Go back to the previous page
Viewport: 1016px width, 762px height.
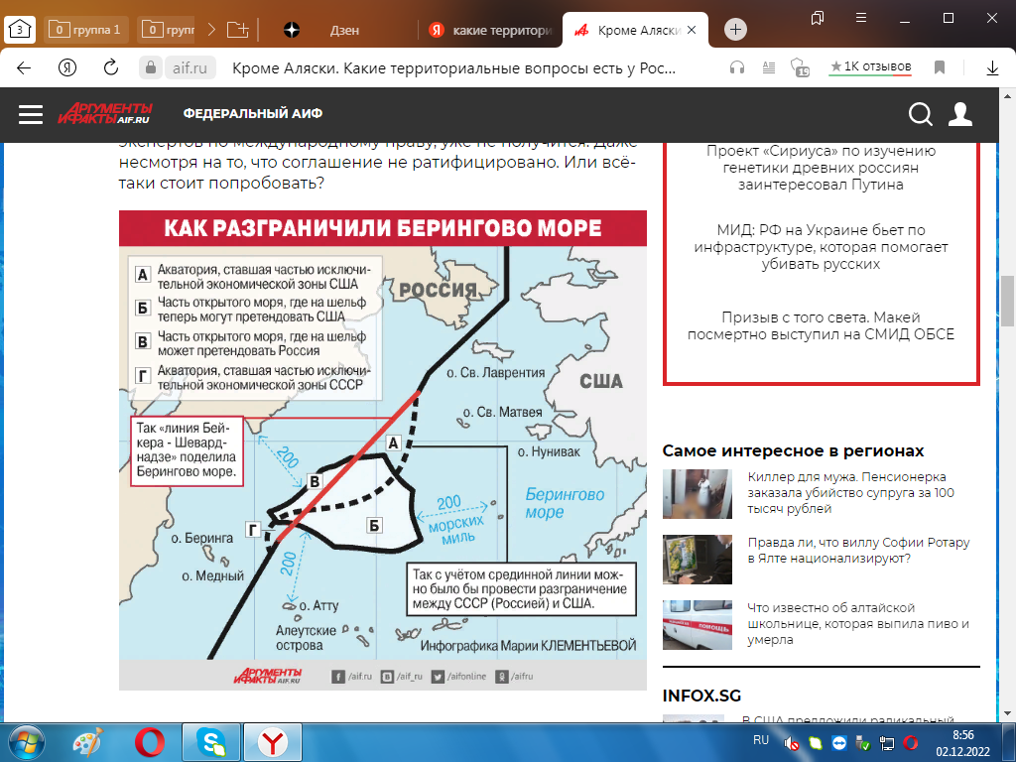click(x=24, y=67)
